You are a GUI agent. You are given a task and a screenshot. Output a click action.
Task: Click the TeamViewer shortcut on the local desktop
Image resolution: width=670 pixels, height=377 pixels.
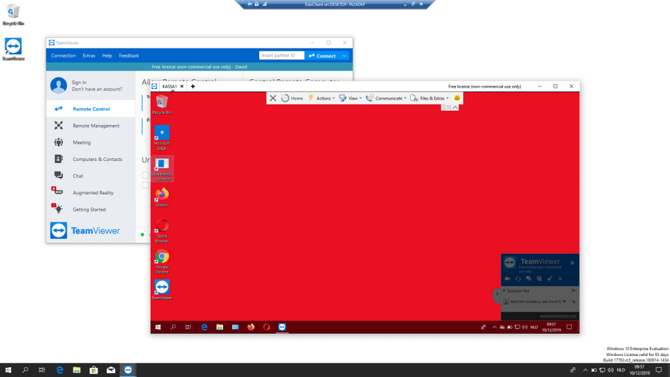coord(13,49)
